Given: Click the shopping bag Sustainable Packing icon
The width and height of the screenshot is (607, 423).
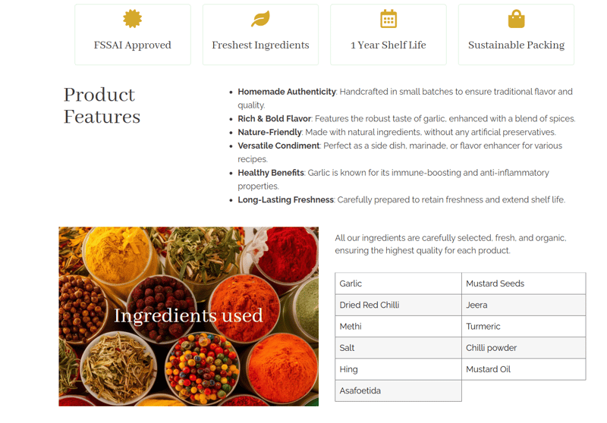Looking at the screenshot, I should coord(516,19).
